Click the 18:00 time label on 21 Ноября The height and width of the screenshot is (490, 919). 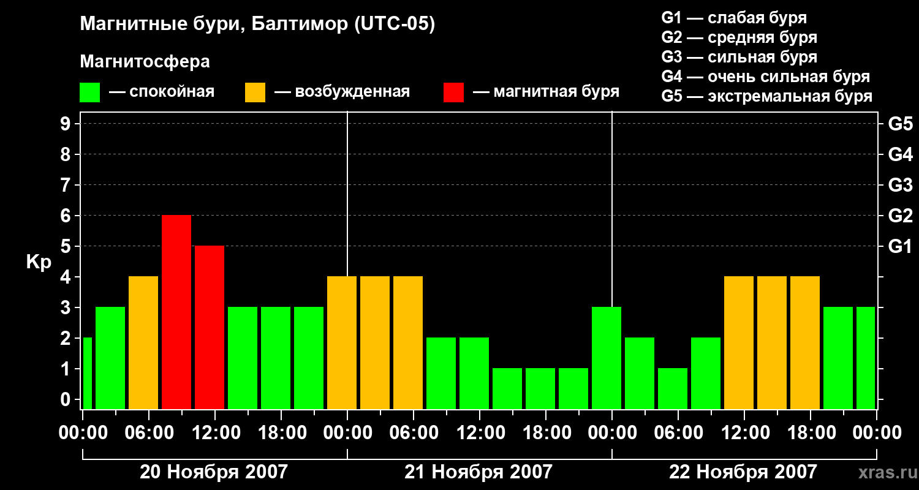point(546,433)
